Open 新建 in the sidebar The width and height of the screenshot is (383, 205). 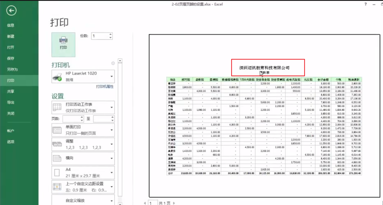point(11,36)
